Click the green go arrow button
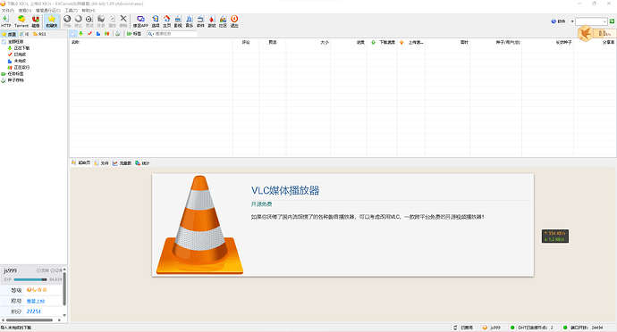The image size is (617, 332). point(612,21)
